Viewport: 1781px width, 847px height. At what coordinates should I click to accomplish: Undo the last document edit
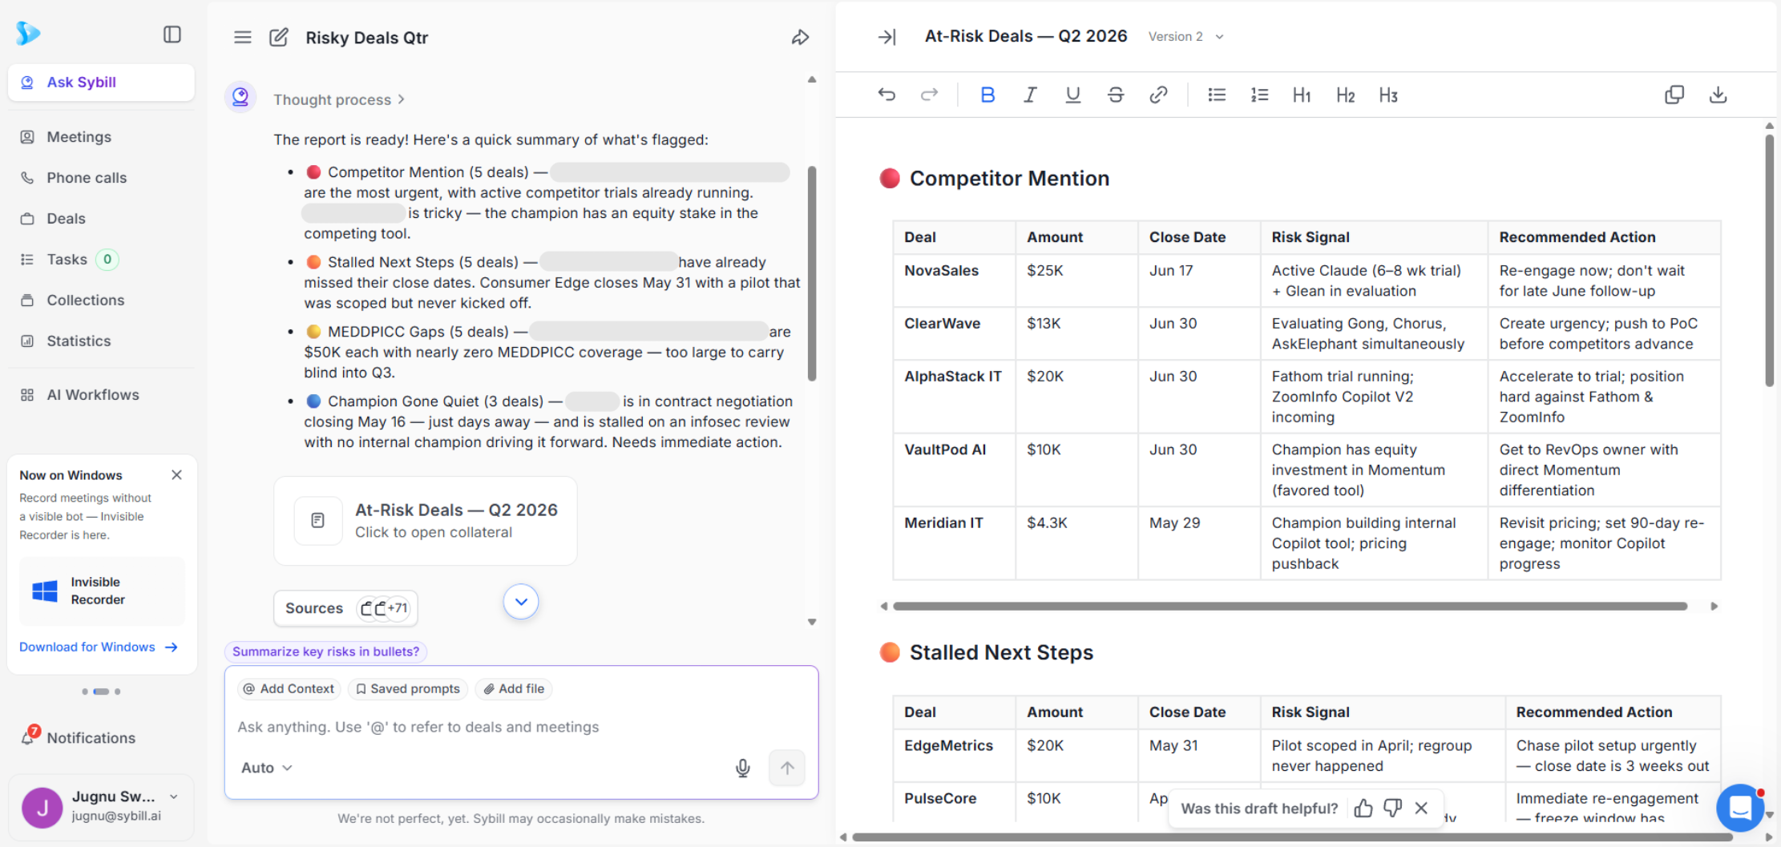click(886, 95)
